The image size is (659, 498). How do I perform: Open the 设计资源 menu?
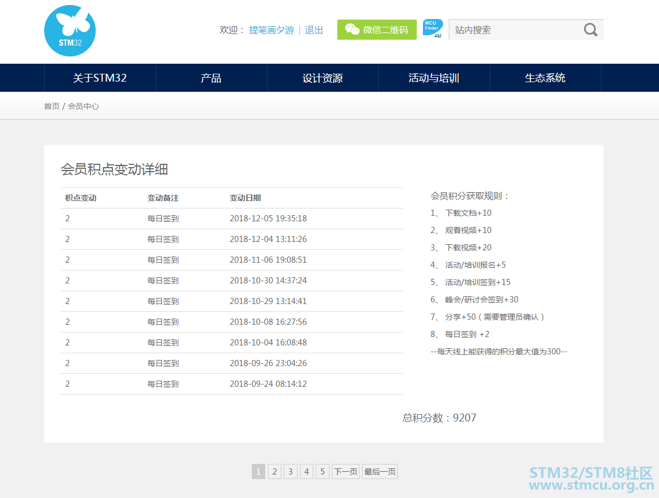point(323,78)
